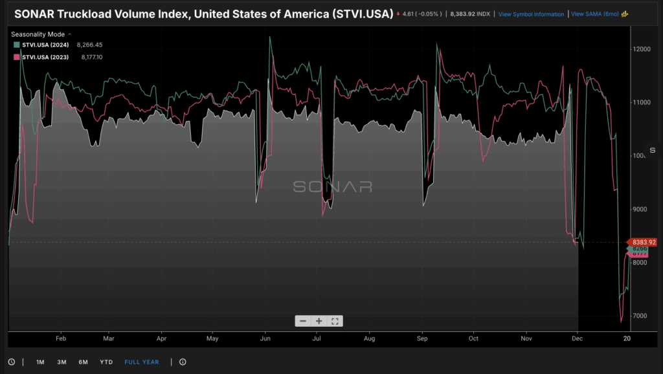663x374 pixels.
Task: Click the info circle icon
Action: click(x=183, y=362)
